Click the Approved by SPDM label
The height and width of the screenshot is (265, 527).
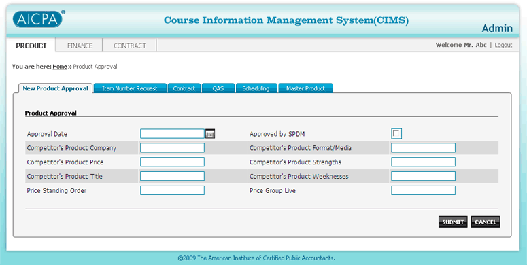pyautogui.click(x=277, y=134)
